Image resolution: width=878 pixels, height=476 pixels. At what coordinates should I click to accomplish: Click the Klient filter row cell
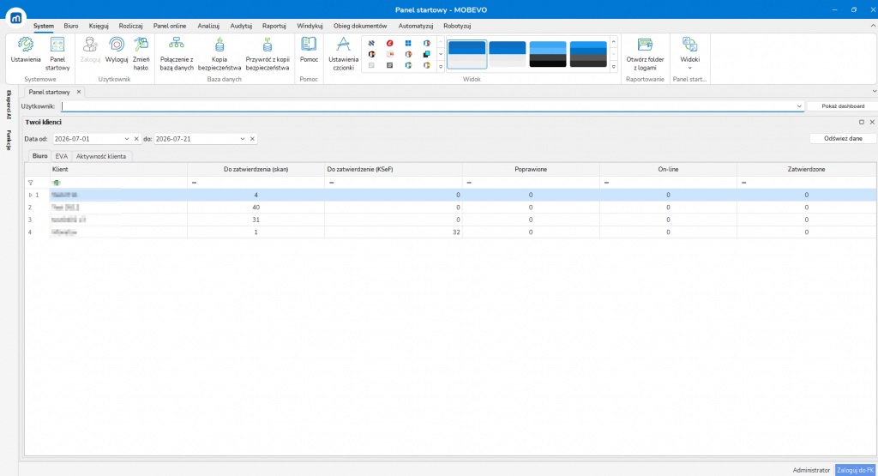pyautogui.click(x=118, y=183)
